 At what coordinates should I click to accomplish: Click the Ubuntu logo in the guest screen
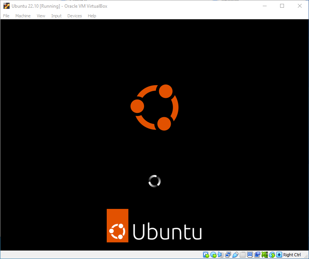154,108
